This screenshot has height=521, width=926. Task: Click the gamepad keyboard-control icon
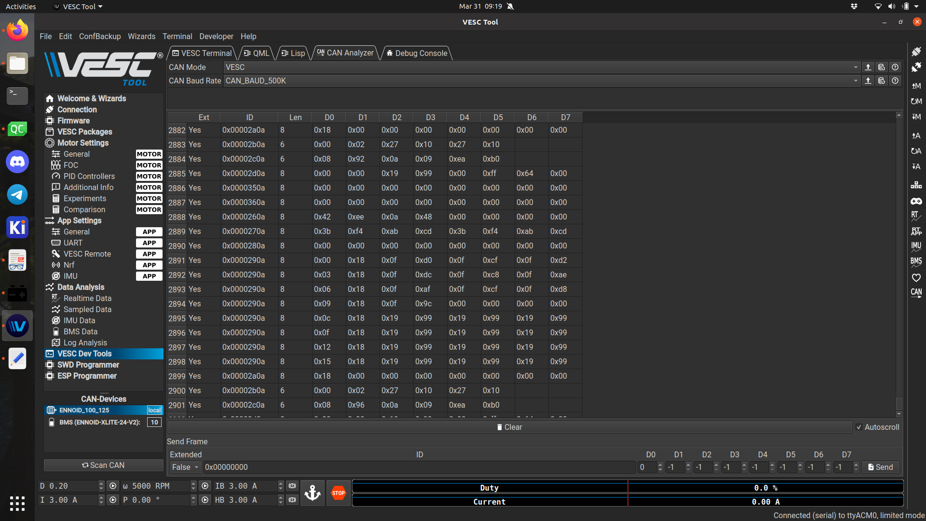[915, 201]
